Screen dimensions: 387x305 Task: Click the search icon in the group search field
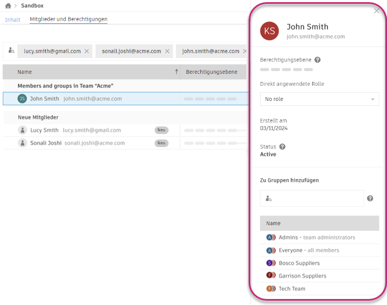pos(269,198)
